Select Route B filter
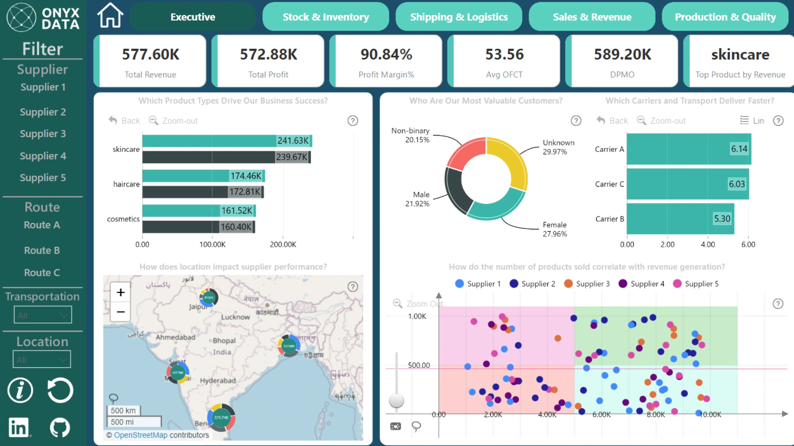 [42, 251]
